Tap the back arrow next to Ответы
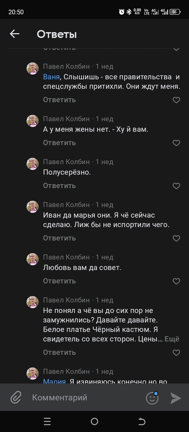189x432 pixels. 15,34
